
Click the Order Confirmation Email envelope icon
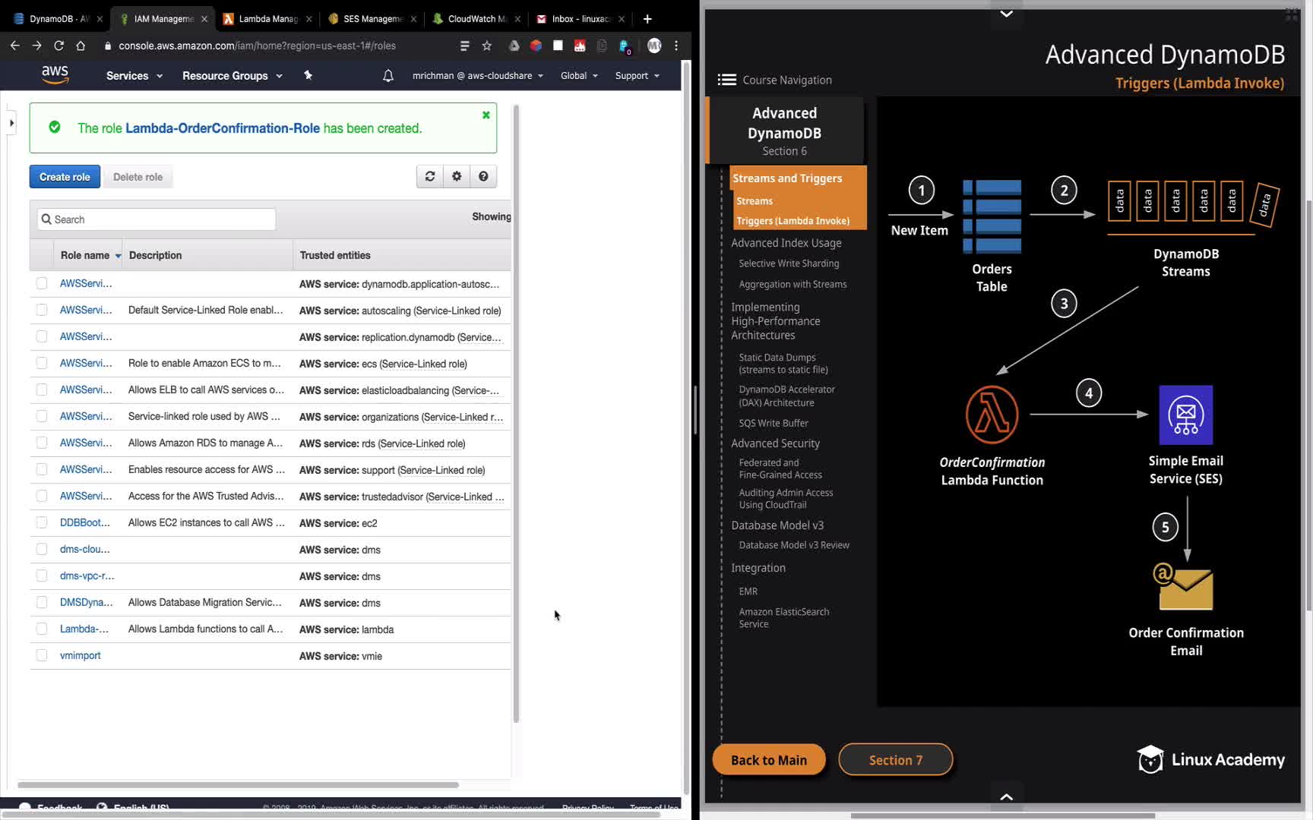[x=1184, y=587]
